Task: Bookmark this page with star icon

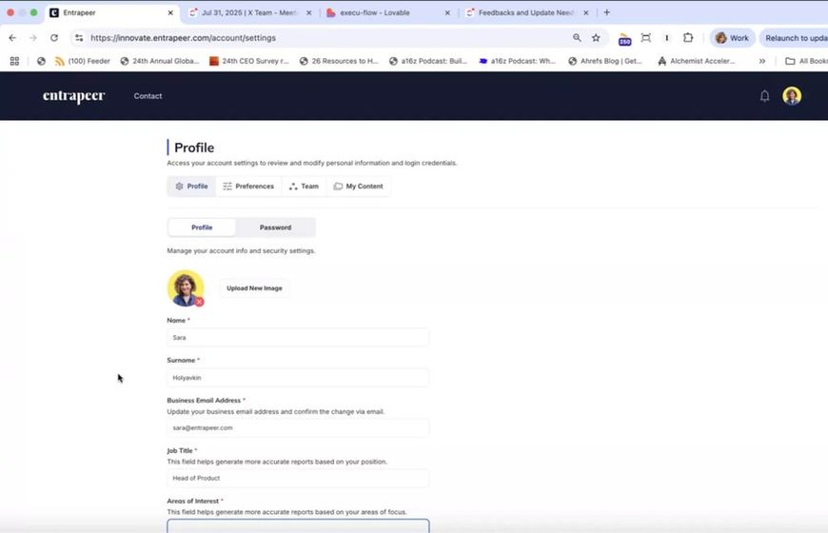Action: [596, 38]
